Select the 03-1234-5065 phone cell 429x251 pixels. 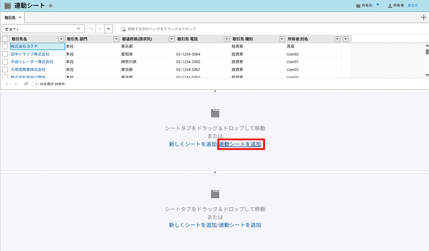coord(203,62)
